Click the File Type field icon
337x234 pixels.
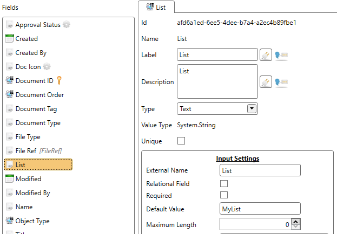pyautogui.click(x=9, y=137)
